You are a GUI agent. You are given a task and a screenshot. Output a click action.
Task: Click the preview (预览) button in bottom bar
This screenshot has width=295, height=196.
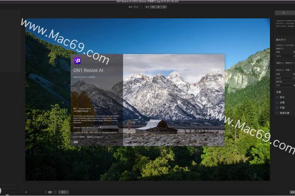pyautogui.click(x=64, y=192)
